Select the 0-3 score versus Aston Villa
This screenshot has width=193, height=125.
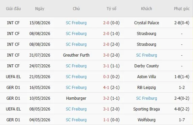click(x=106, y=77)
